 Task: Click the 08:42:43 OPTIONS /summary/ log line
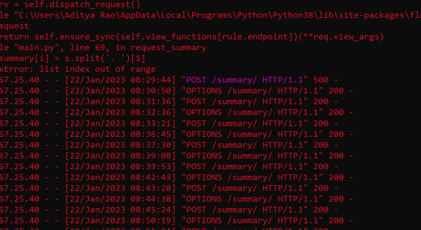pos(177,177)
